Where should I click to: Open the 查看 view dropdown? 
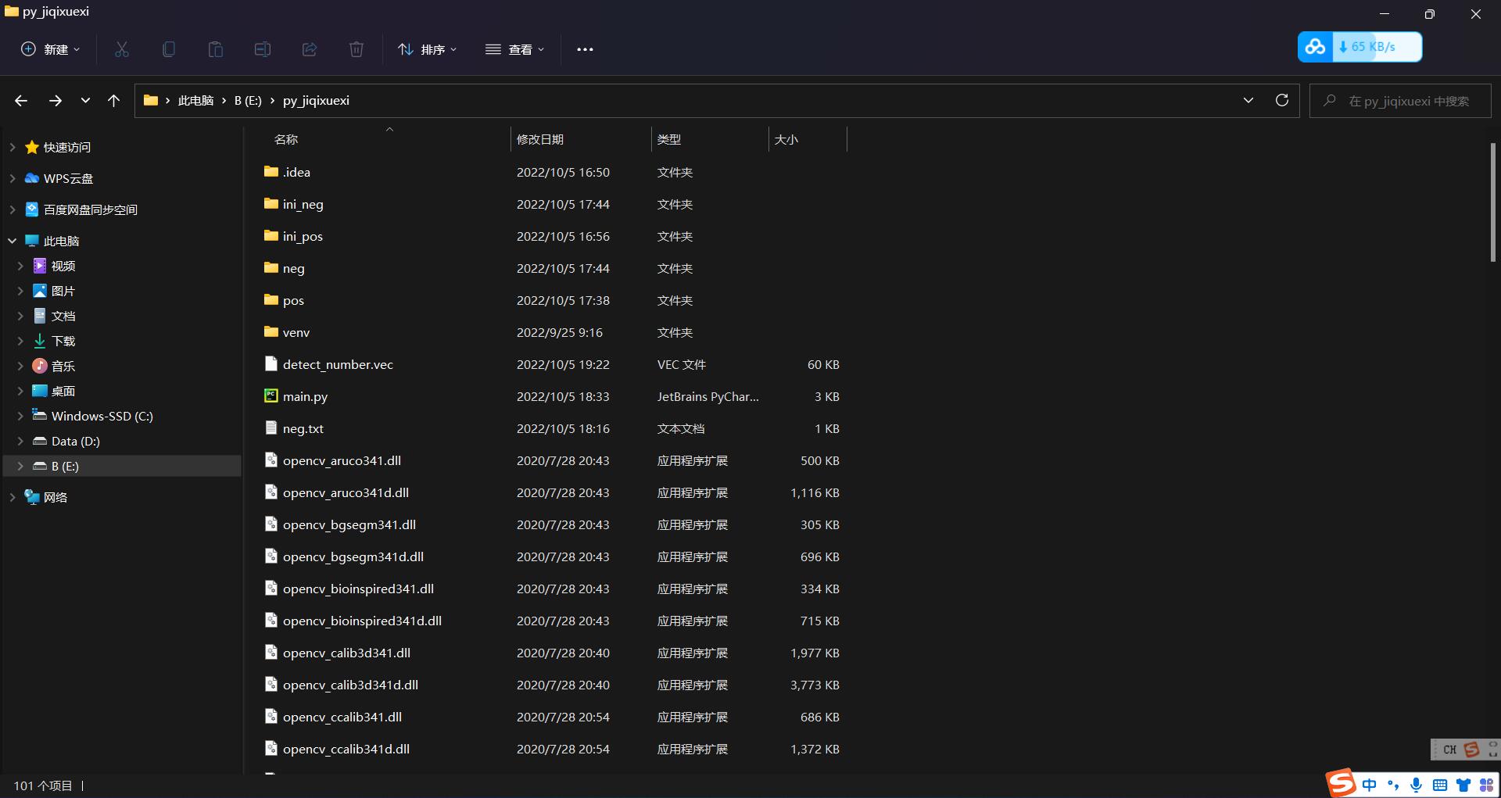514,49
